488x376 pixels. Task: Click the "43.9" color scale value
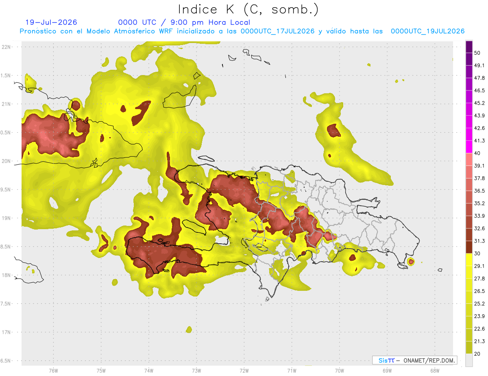[479, 116]
